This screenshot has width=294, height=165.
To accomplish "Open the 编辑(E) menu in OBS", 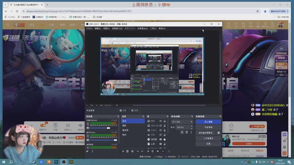I will 98,29.
